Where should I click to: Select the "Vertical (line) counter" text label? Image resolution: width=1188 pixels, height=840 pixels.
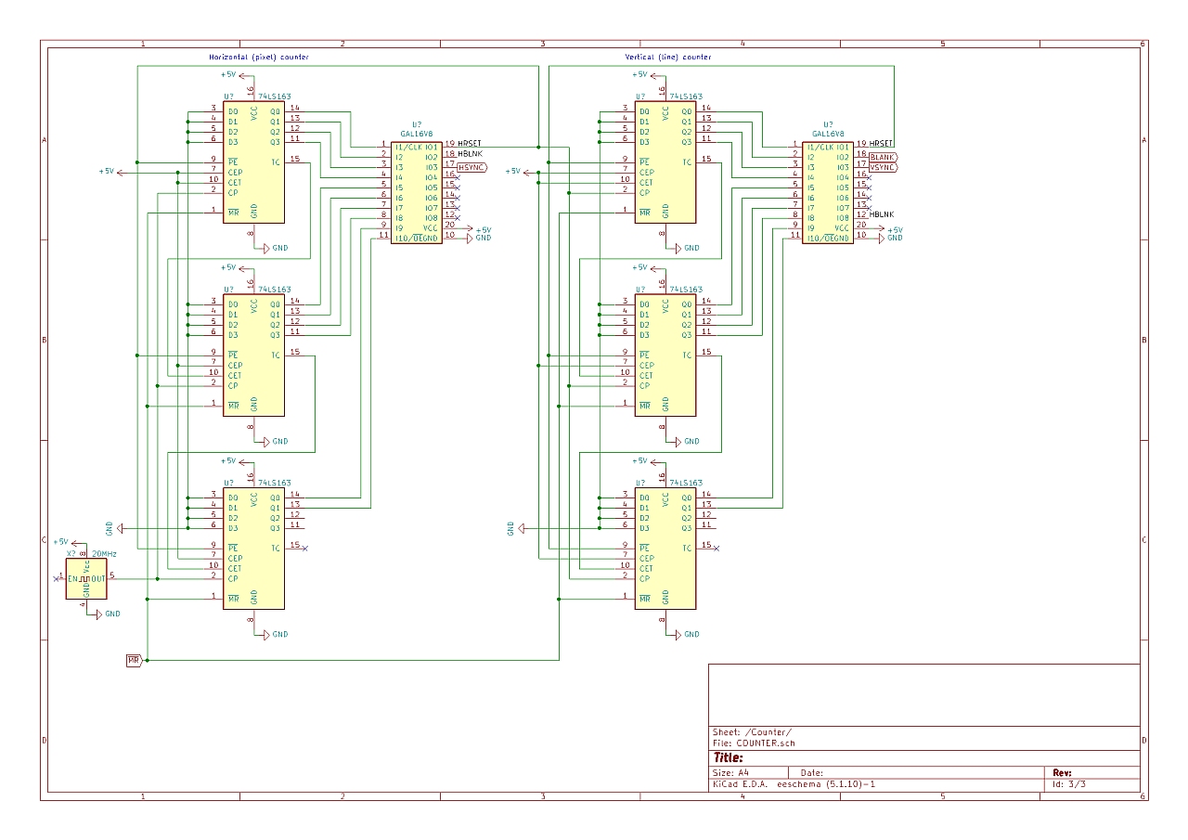click(668, 58)
